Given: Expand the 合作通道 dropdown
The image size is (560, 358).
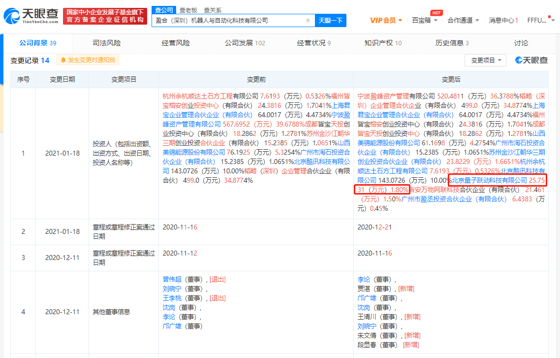Looking at the screenshot, I should [463, 20].
